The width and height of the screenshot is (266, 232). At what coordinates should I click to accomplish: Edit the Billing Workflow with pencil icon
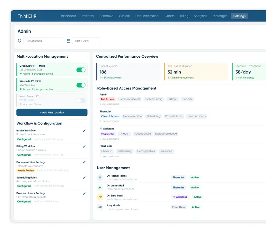coord(84,146)
